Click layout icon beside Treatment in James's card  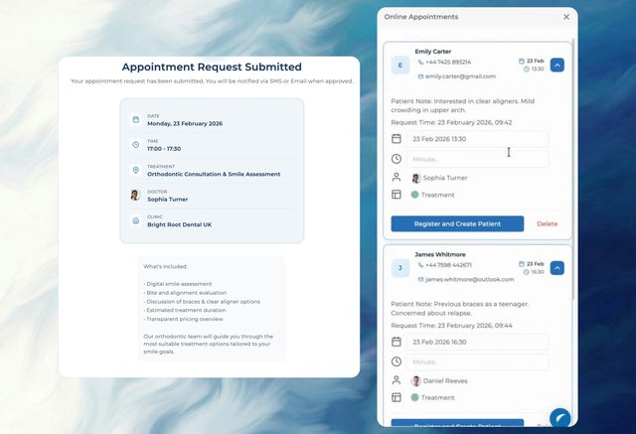(x=397, y=397)
